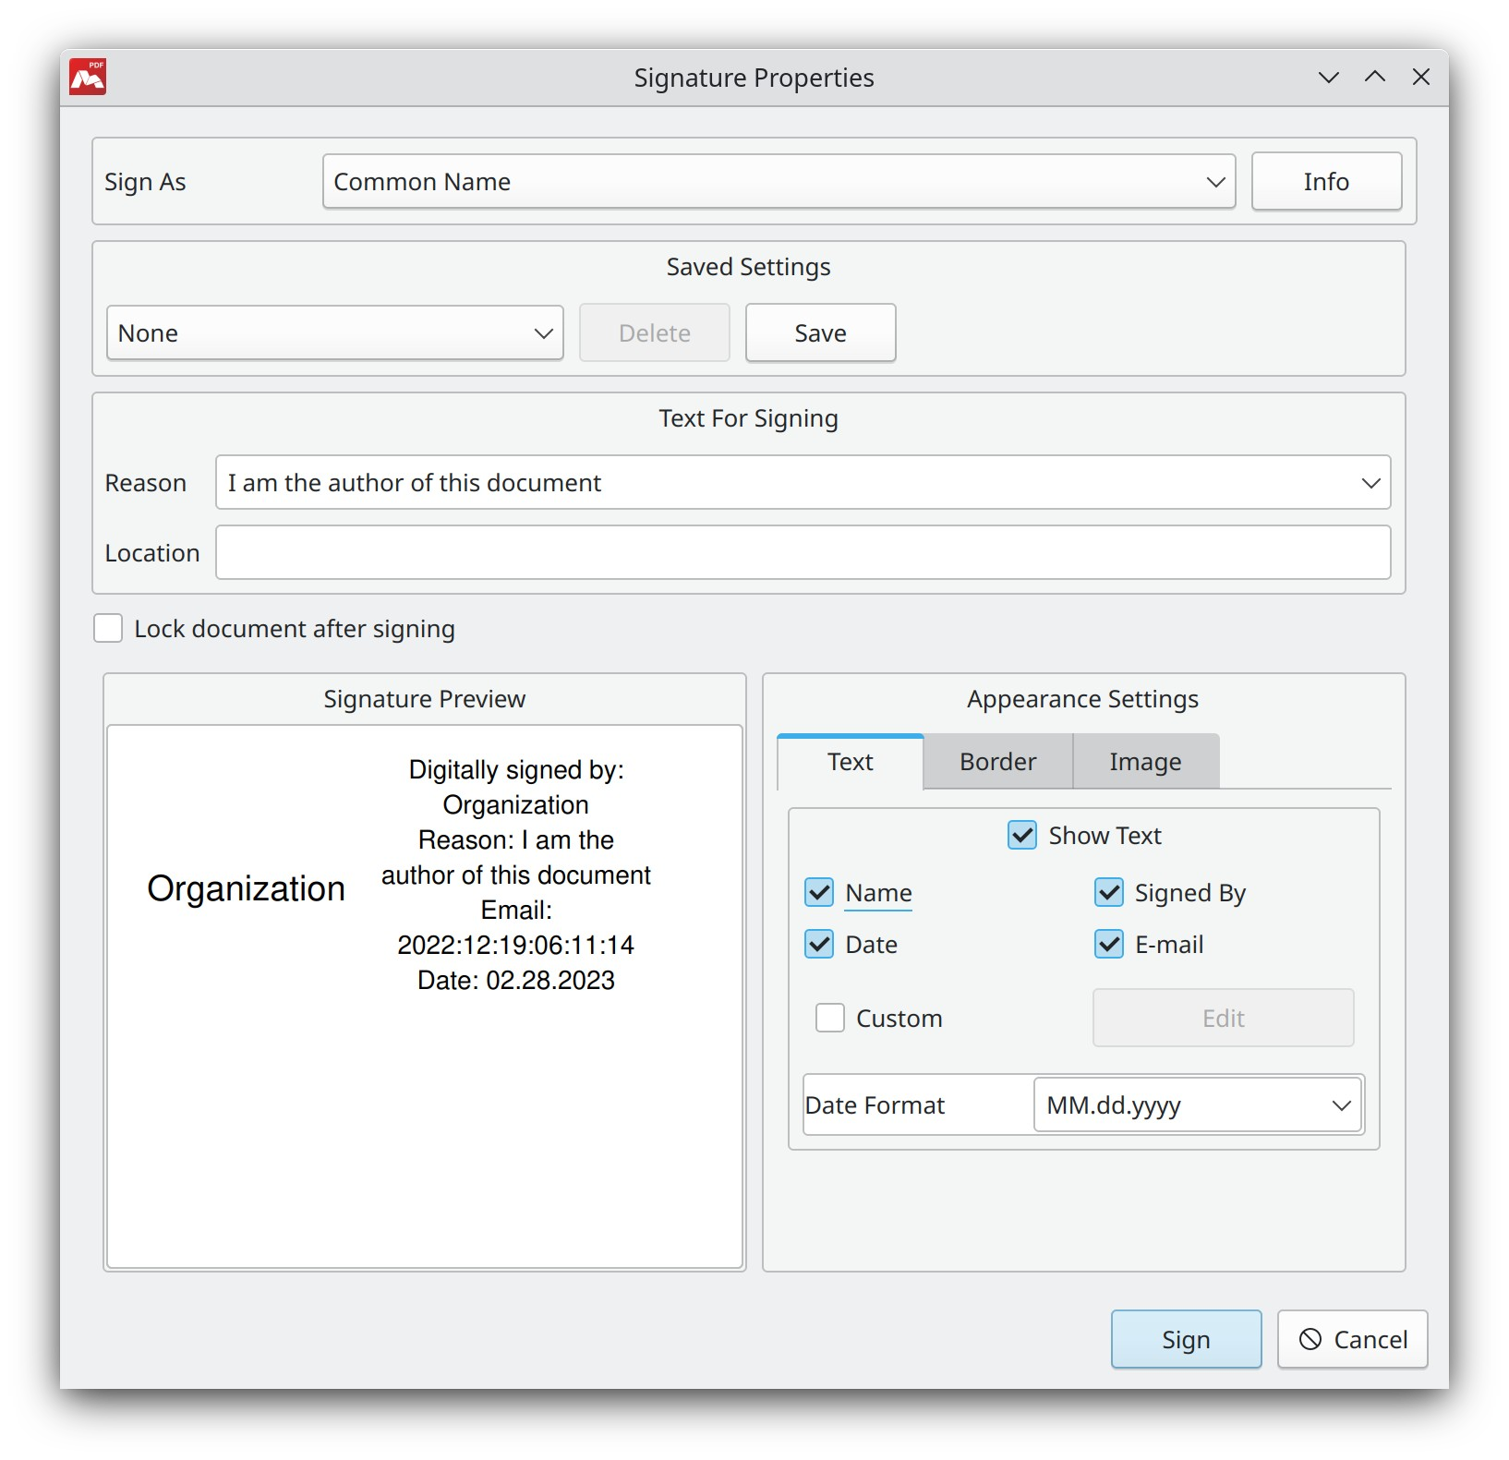
Task: Switch to the Image tab
Action: pos(1145,762)
